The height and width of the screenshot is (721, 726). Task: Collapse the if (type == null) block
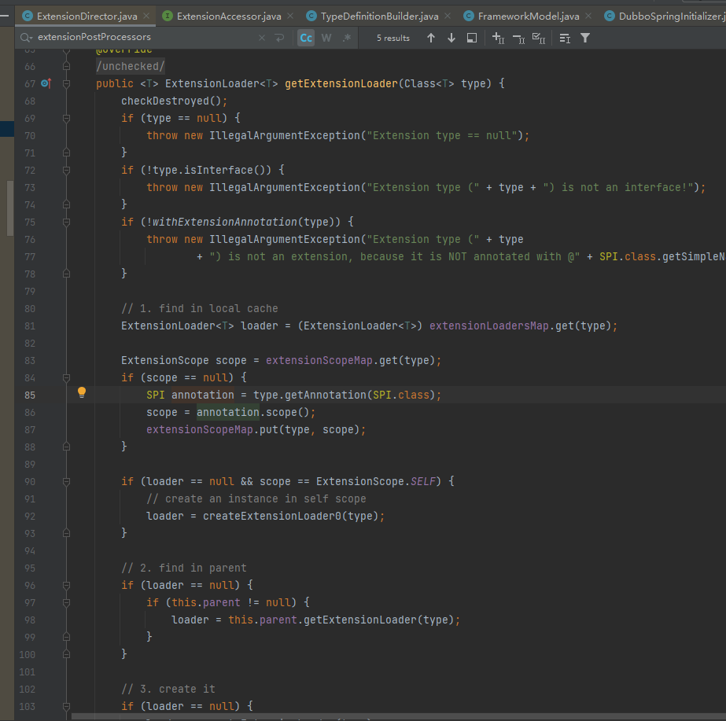(66, 119)
